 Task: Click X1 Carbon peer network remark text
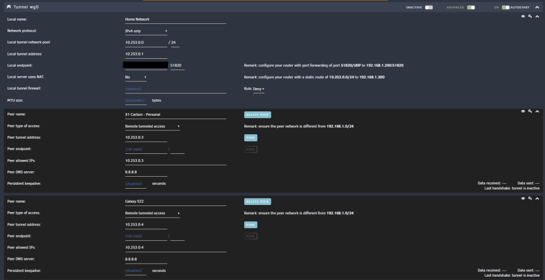tap(299, 127)
